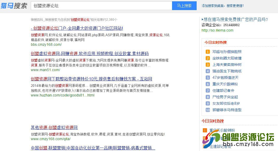This screenshot has height=151, width=278.
Task: Click rank badge 7 beside 住建部记者会
Action: [208, 91]
